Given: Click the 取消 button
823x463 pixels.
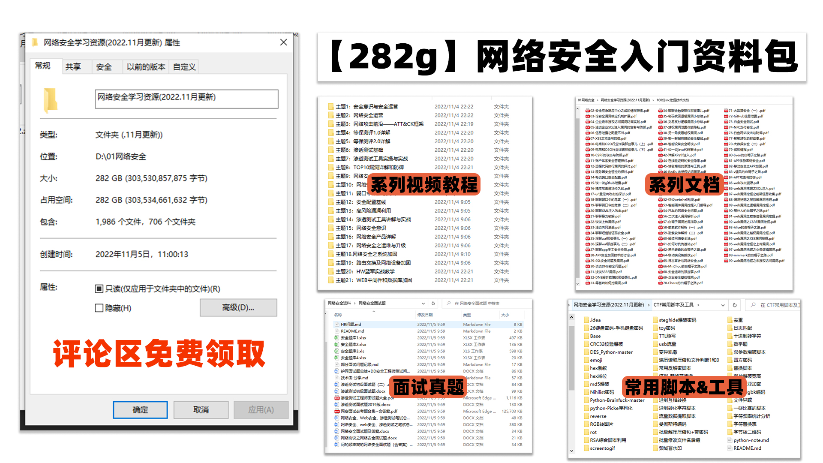Looking at the screenshot, I should tap(201, 410).
